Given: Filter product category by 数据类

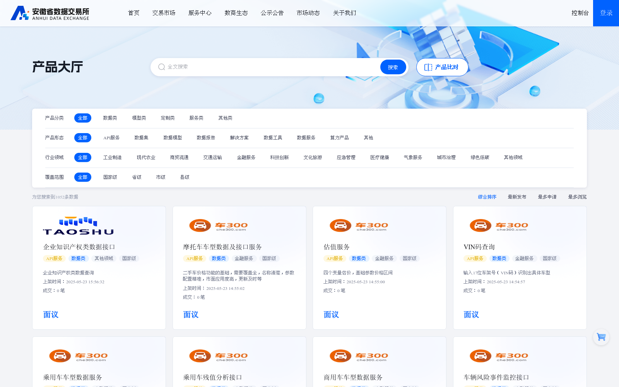Looking at the screenshot, I should (x=110, y=118).
